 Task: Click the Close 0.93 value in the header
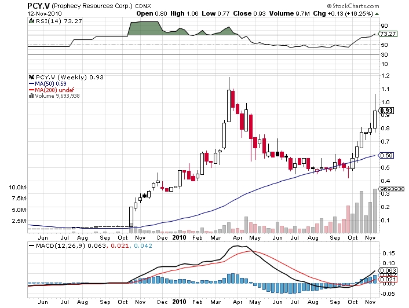point(249,13)
